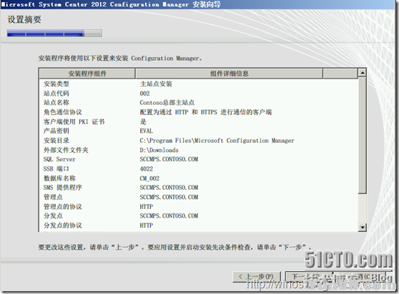Click the D:\Downloads folder value
Image resolution: width=399 pixels, height=294 pixels.
(x=159, y=150)
